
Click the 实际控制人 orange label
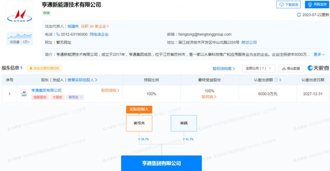tap(139, 109)
